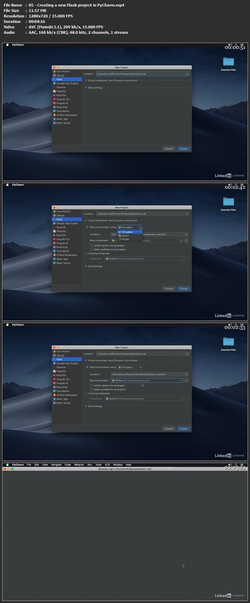
Task: Pick Angular CLI in the 00:00:51 frame
Action: [63, 99]
